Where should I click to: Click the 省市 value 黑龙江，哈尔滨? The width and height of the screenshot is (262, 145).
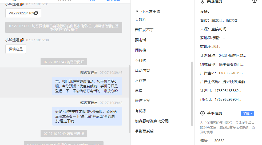tap(224, 20)
